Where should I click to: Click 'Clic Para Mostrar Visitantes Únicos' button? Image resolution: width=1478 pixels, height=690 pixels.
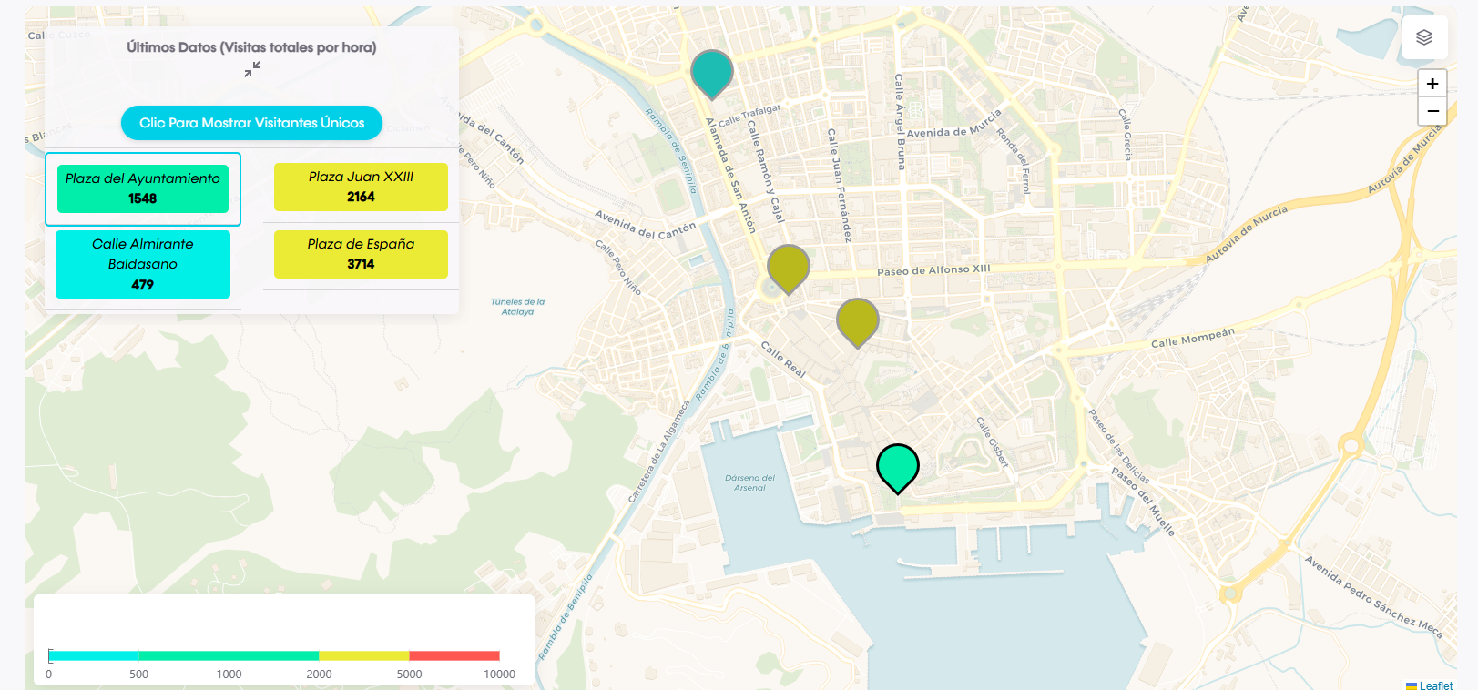[x=251, y=123]
